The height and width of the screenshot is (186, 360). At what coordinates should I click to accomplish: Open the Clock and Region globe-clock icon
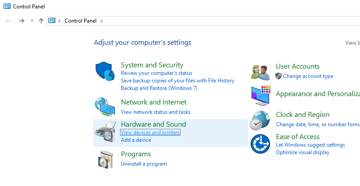[x=259, y=120]
